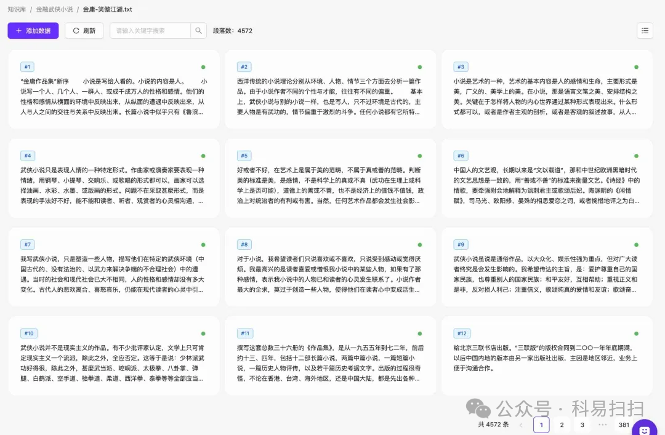The height and width of the screenshot is (435, 665).
Task: Click the #5 segment tag
Action: pyautogui.click(x=244, y=156)
